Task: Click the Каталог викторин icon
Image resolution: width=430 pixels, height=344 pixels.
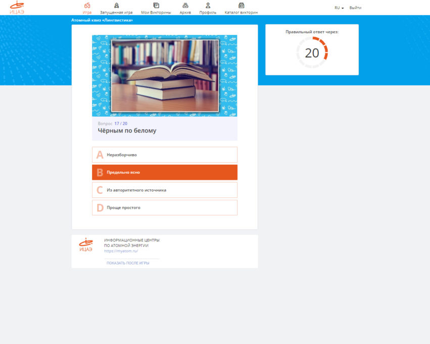Action: 241,5
